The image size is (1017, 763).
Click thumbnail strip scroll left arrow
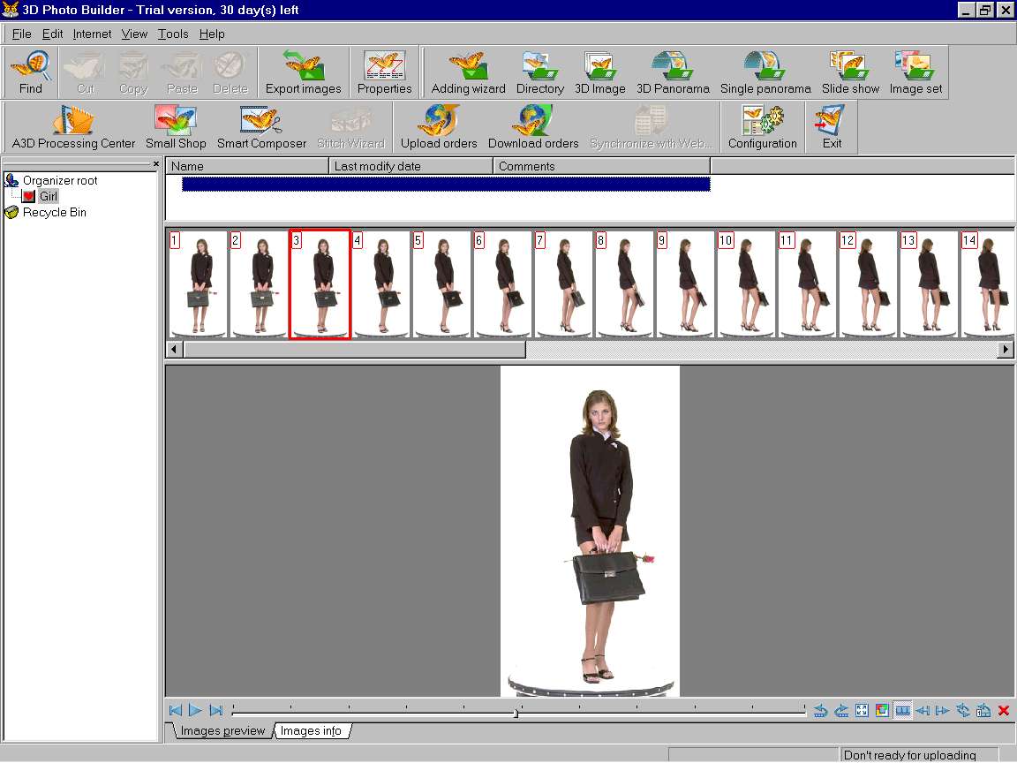[174, 349]
